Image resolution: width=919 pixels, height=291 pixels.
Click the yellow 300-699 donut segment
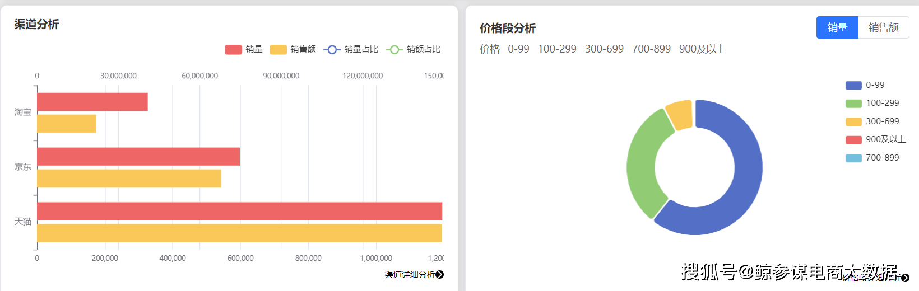click(x=680, y=114)
